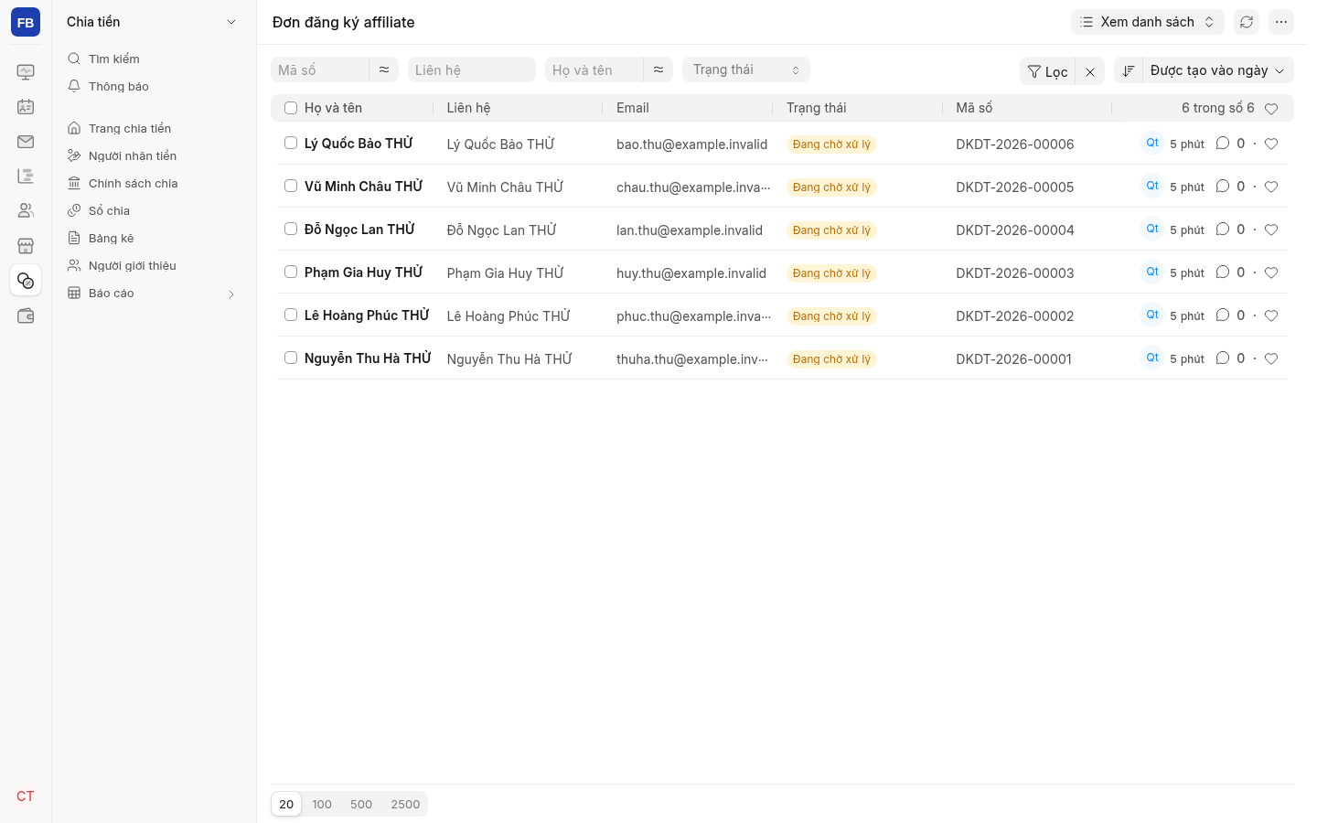1317x823 pixels.
Task: Set page size to 500
Action: [361, 805]
